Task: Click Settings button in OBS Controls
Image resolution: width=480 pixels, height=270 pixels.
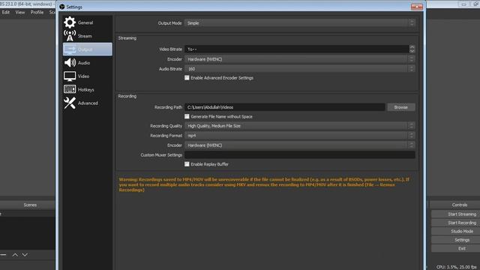Action: click(x=455, y=240)
